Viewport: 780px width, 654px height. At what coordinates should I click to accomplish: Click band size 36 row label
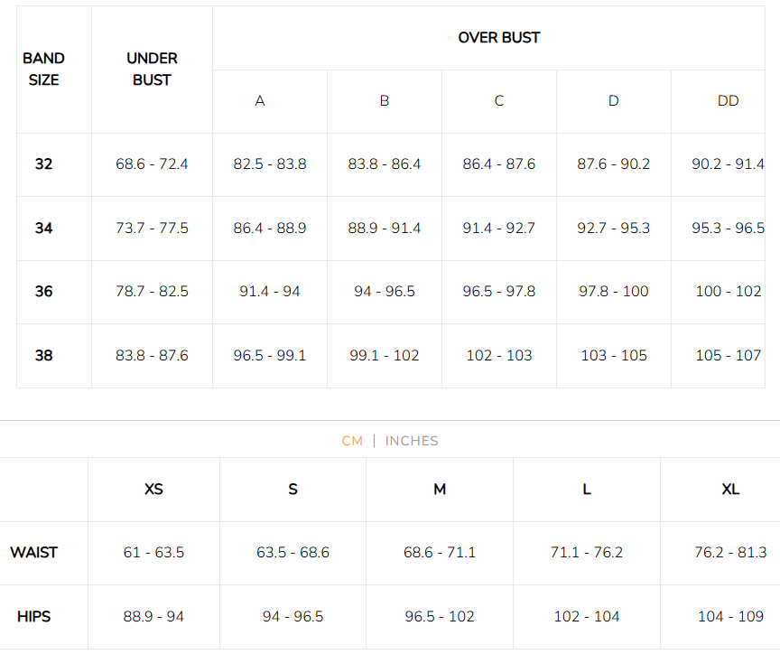[x=43, y=292]
